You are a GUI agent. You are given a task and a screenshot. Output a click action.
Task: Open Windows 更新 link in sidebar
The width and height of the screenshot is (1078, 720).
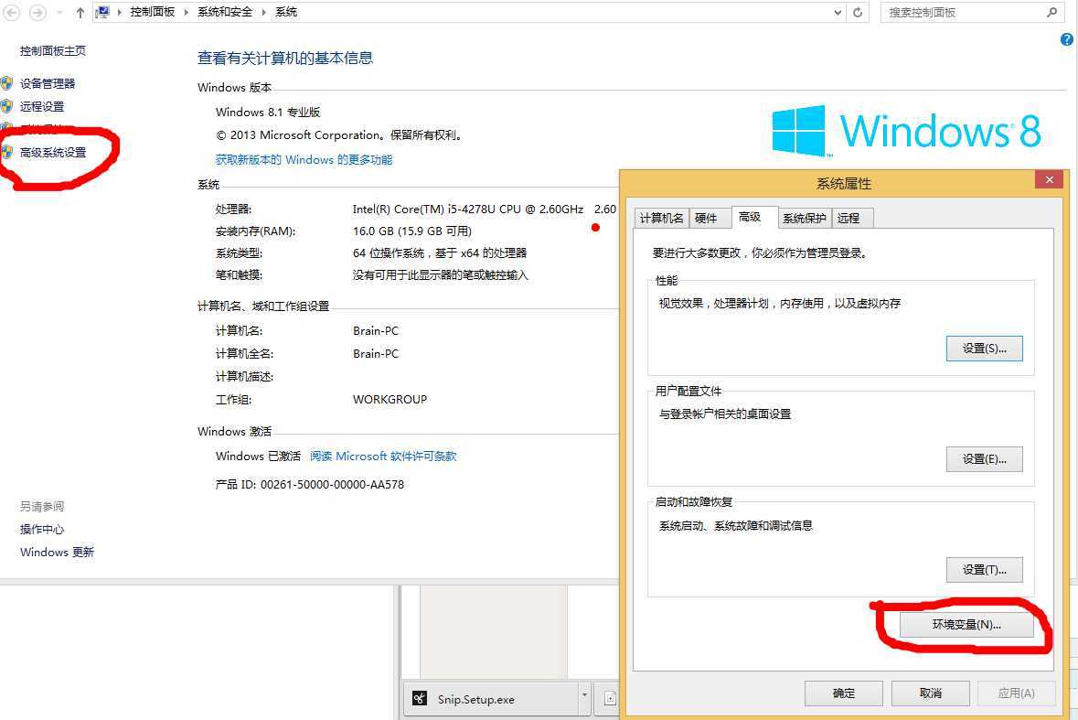[57, 553]
